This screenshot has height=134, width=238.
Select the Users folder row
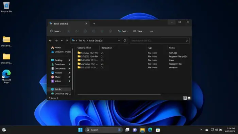(x=134, y=60)
